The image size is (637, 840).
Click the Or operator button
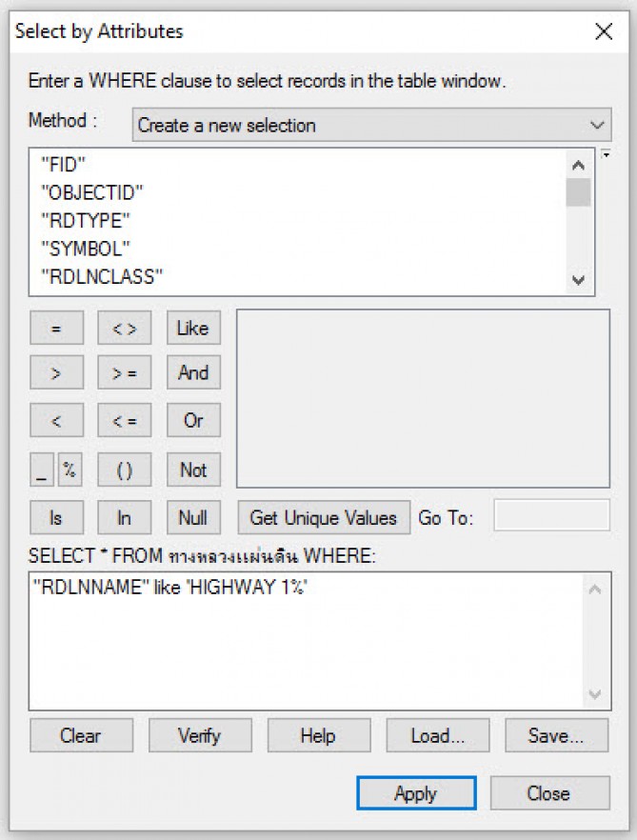[193, 420]
